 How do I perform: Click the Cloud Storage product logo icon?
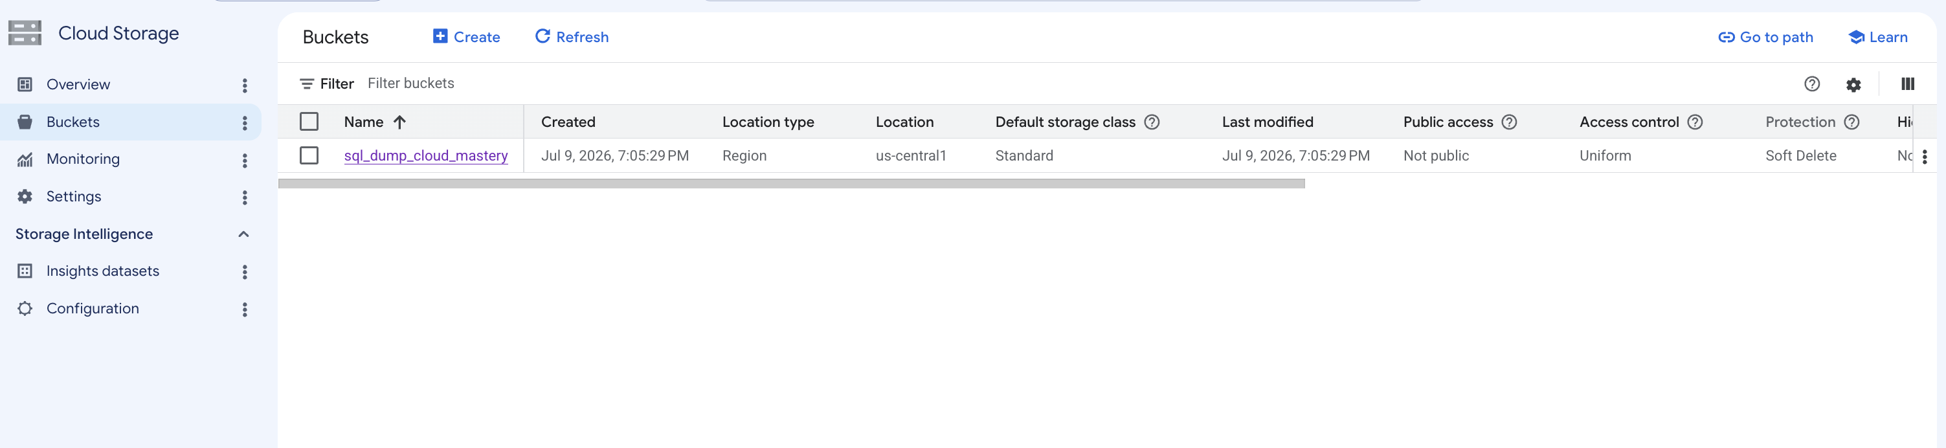tap(25, 33)
